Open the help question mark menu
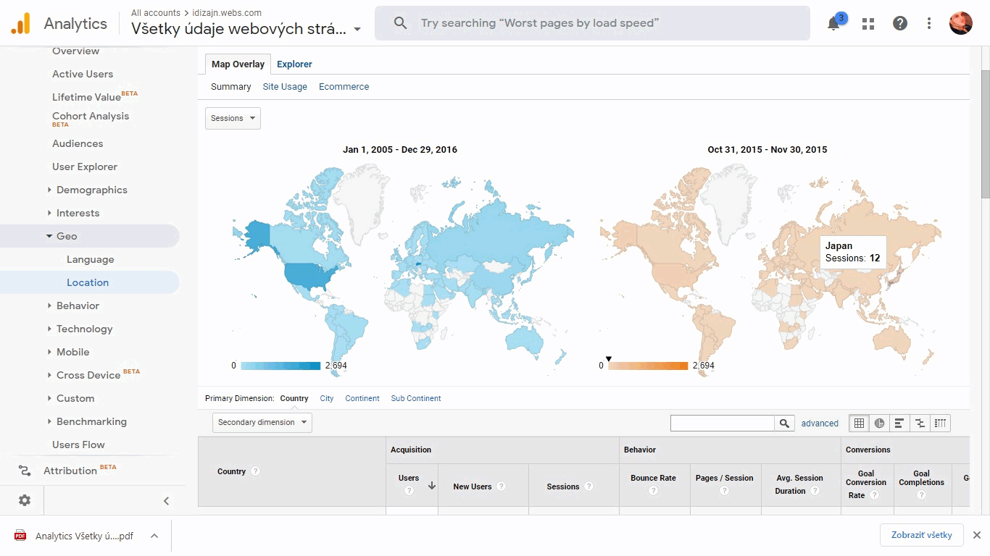The image size is (990, 556). pyautogui.click(x=900, y=23)
